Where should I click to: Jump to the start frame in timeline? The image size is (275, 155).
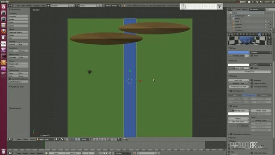98,153
